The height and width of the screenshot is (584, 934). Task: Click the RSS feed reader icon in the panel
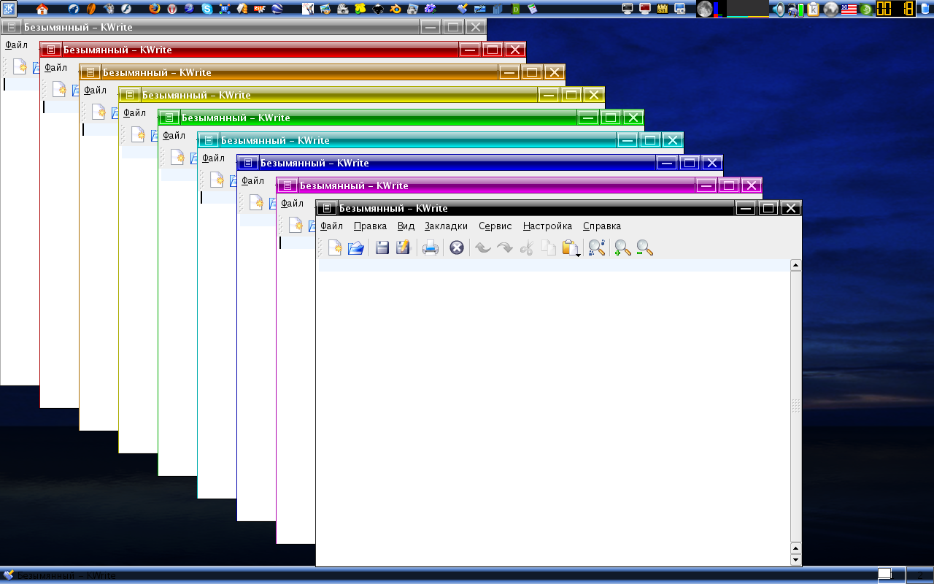tap(259, 9)
